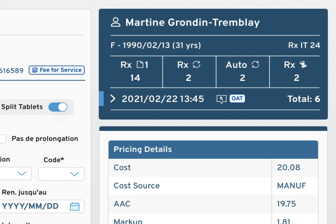Click the Rx IT 24 label
336x224 pixels.
(304, 45)
